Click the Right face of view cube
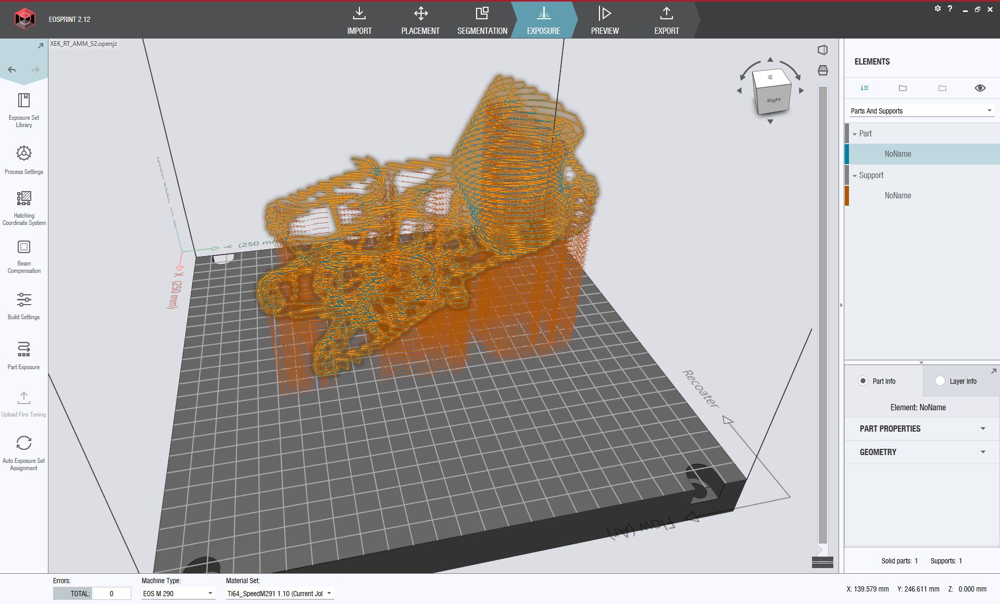1000x604 pixels. pyautogui.click(x=773, y=100)
